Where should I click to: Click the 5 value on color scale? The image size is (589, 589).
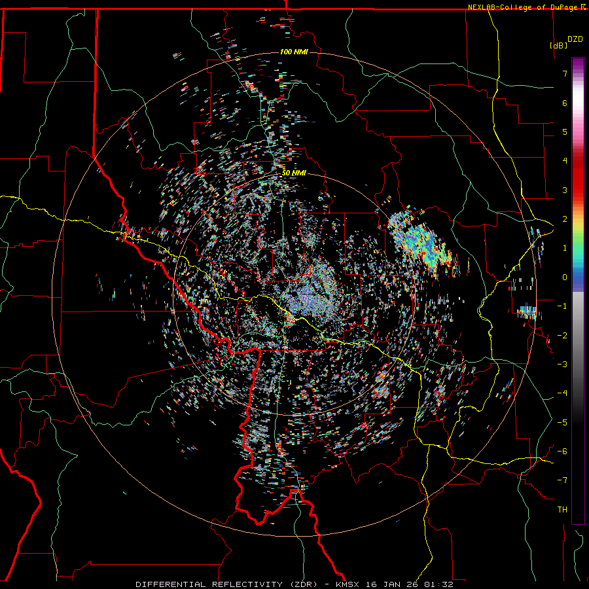[565, 132]
